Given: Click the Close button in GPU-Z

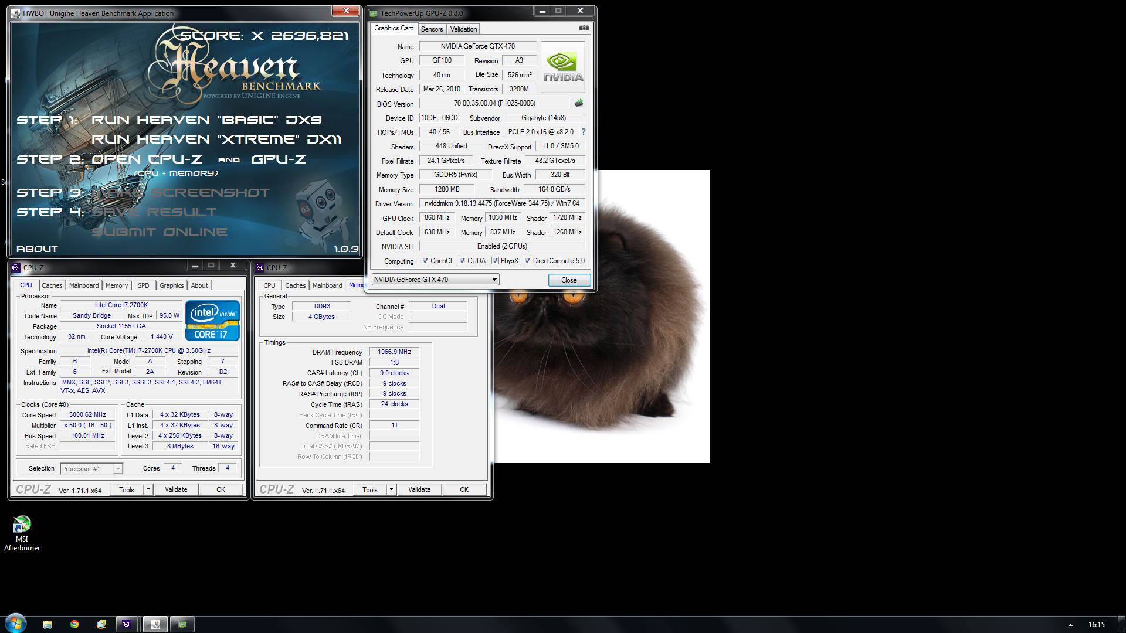Looking at the screenshot, I should 569,280.
